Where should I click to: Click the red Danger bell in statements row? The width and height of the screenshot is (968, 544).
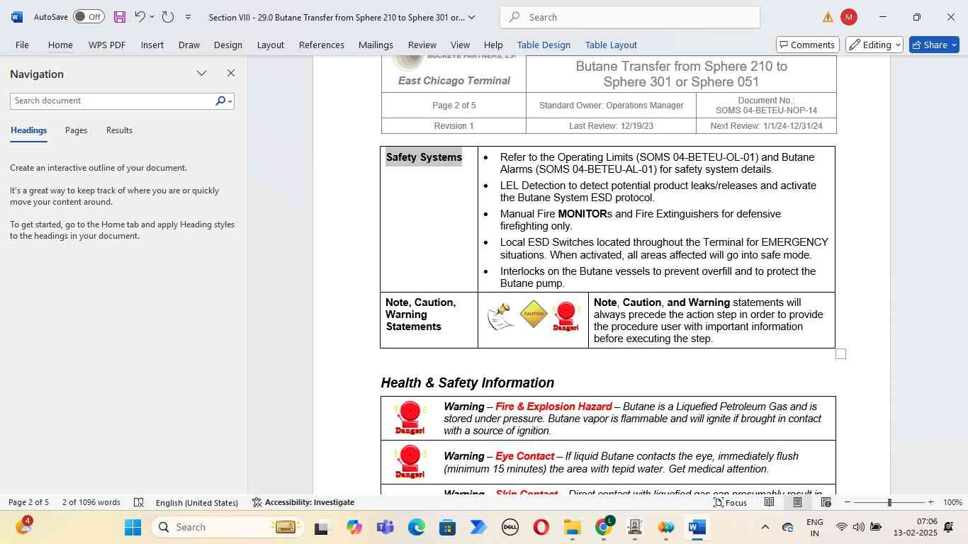[565, 316]
